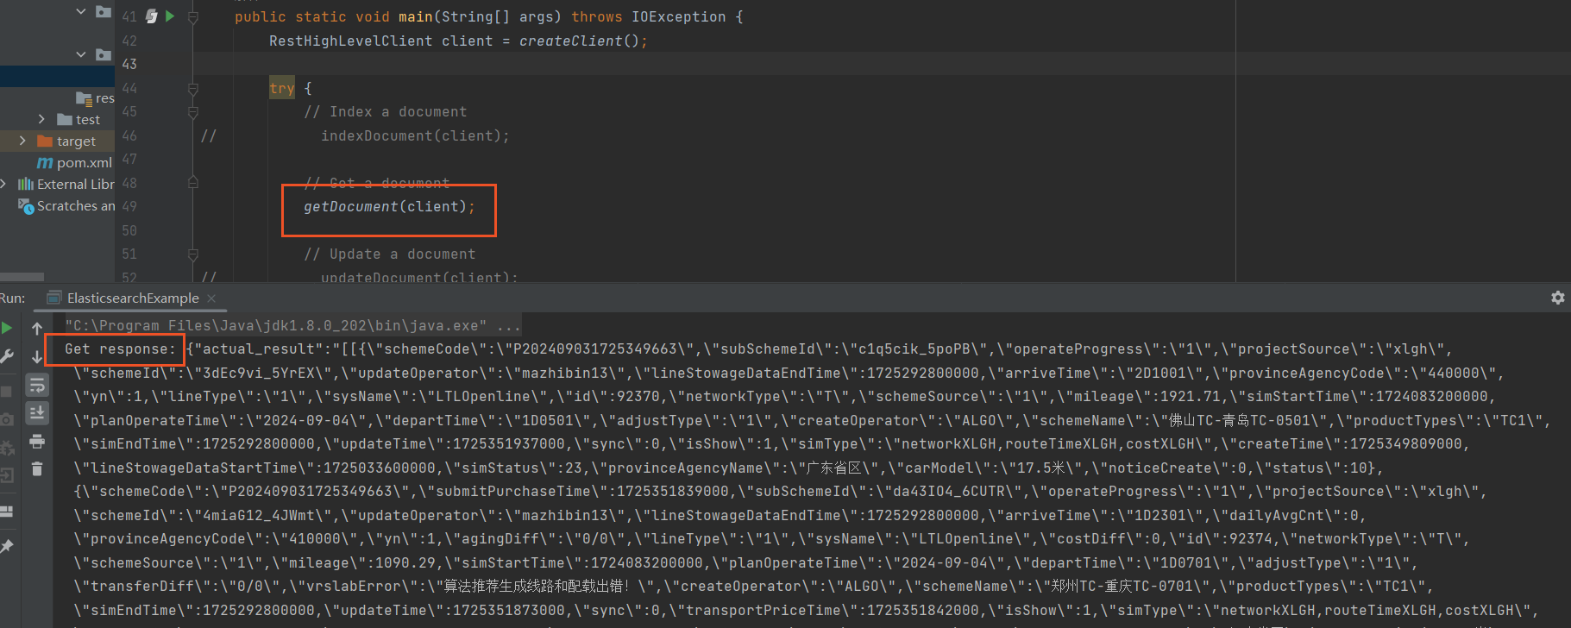Click "Get response:" in console output

[x=121, y=349]
